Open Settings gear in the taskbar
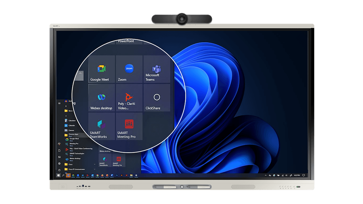 click(136, 175)
